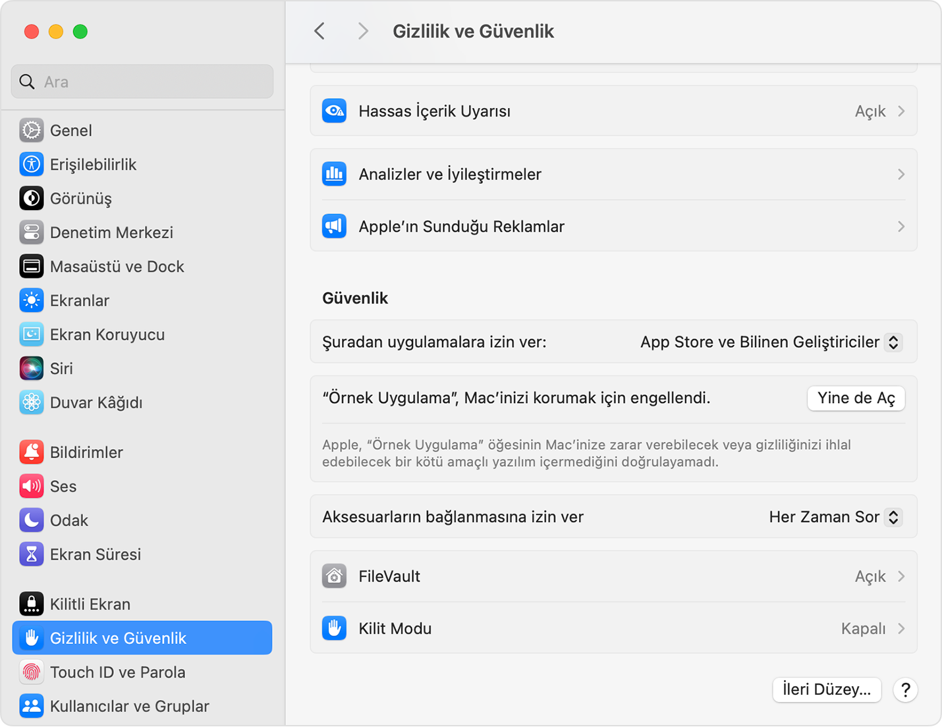Open help with question mark button
The height and width of the screenshot is (727, 942).
coord(906,690)
